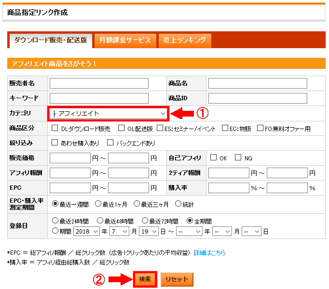This screenshot has height=289, width=329.
Task: Open the end month dropdown
Action: pyautogui.click(x=222, y=231)
